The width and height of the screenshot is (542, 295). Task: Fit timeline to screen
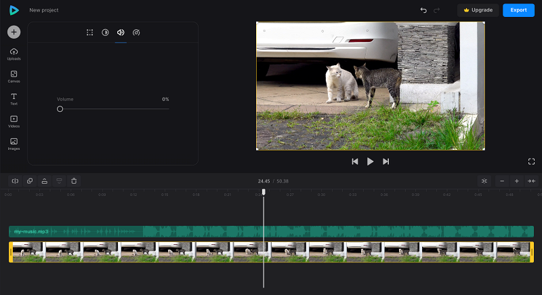coord(531,181)
